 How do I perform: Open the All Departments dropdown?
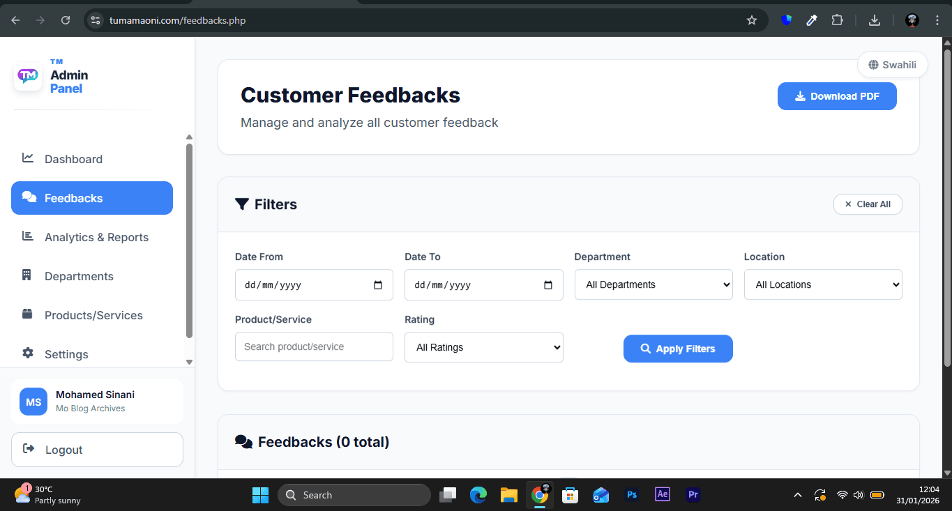coord(653,284)
